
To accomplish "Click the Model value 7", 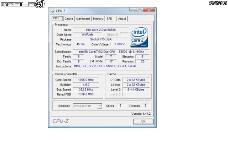I will 111,57.
